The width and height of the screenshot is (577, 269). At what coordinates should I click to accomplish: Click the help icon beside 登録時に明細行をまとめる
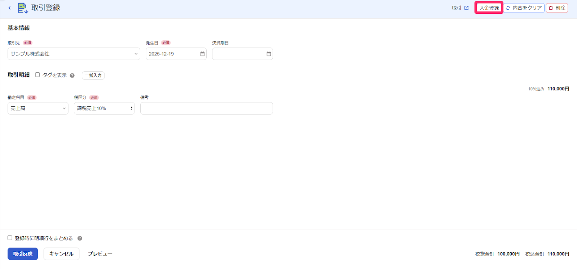pos(80,238)
